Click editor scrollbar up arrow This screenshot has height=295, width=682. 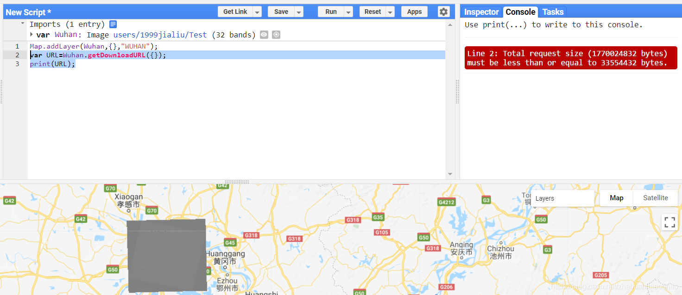pyautogui.click(x=450, y=25)
